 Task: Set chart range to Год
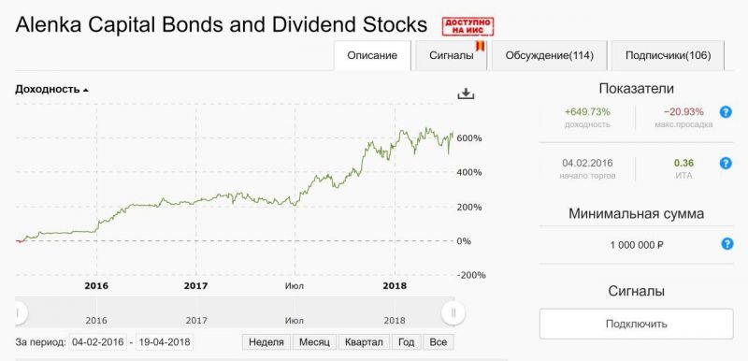(x=407, y=342)
